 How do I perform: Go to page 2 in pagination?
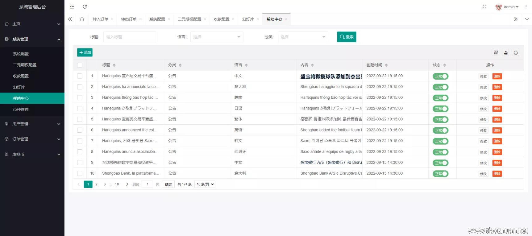[x=96, y=184]
